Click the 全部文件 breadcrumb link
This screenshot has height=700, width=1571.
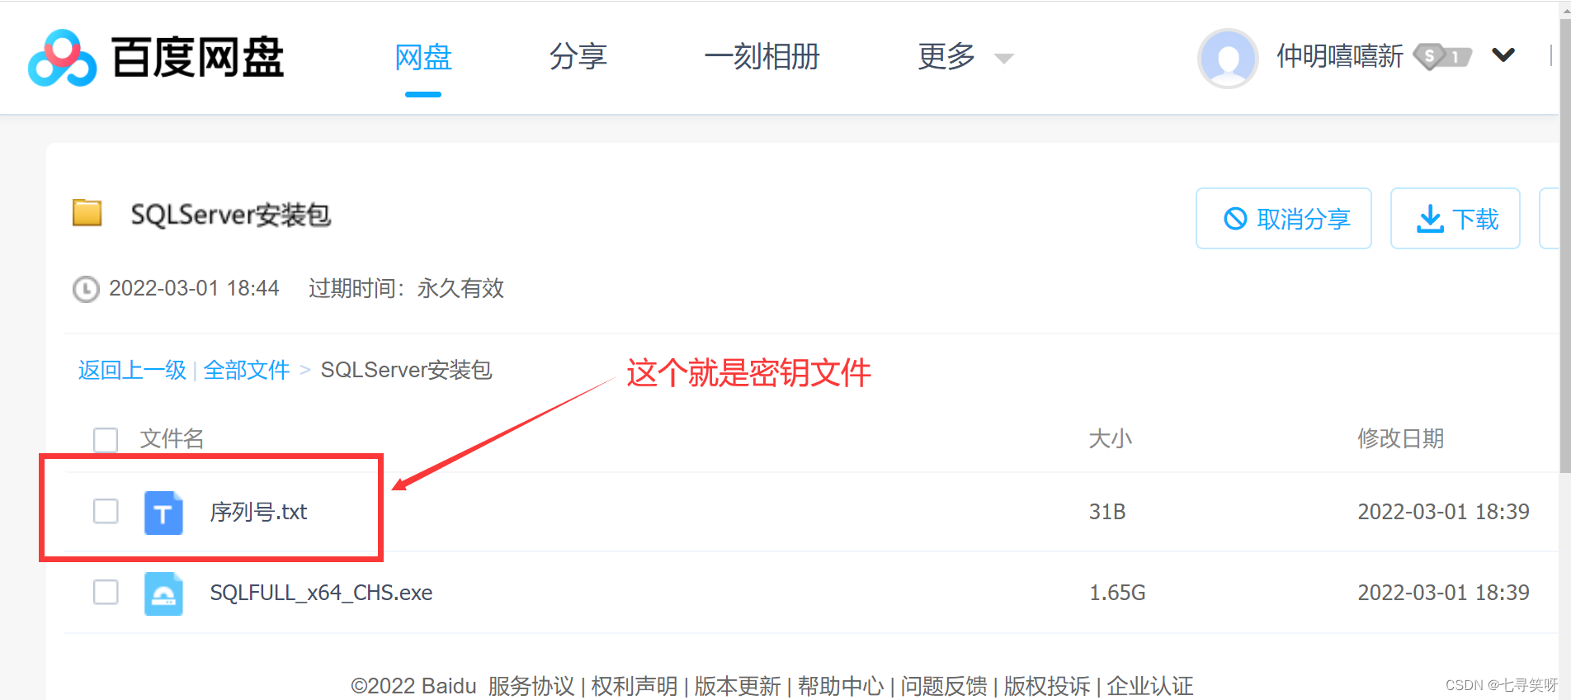click(246, 370)
